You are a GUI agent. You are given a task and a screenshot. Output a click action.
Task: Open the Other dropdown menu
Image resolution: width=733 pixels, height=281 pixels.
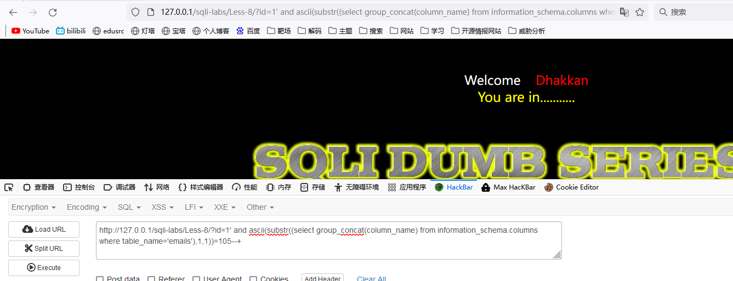[x=260, y=207]
